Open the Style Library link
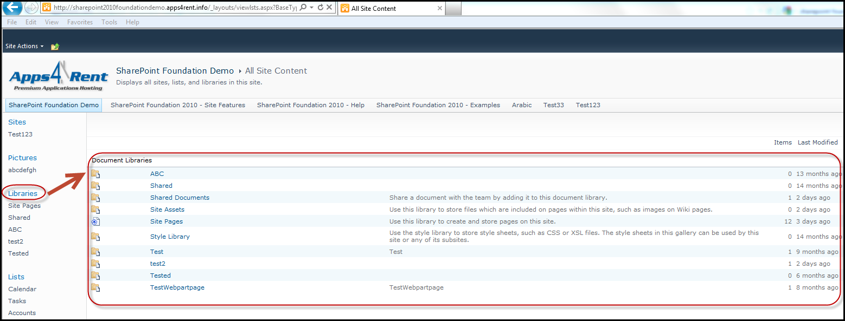The image size is (845, 321). click(x=170, y=237)
